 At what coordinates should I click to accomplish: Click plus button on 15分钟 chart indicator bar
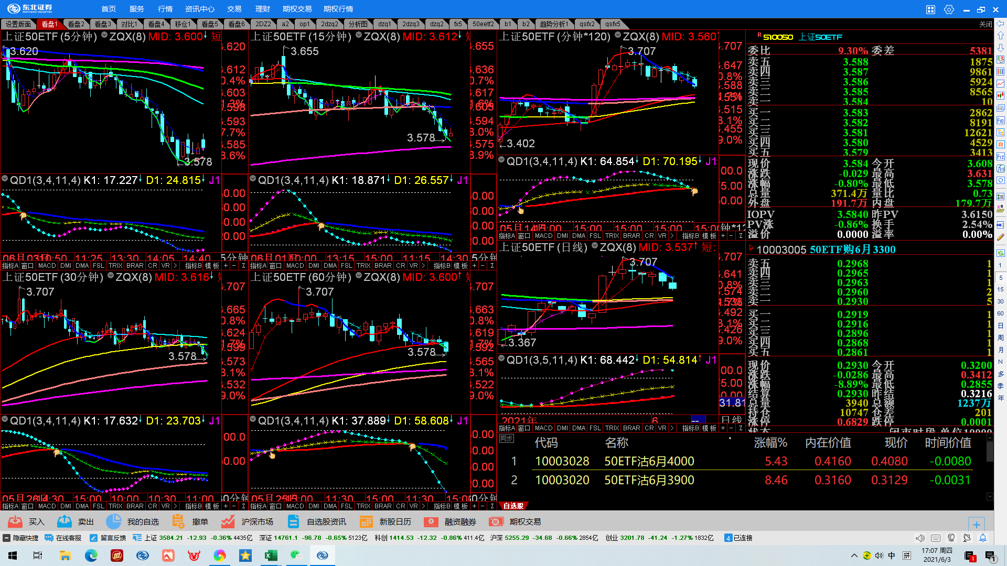[474, 266]
